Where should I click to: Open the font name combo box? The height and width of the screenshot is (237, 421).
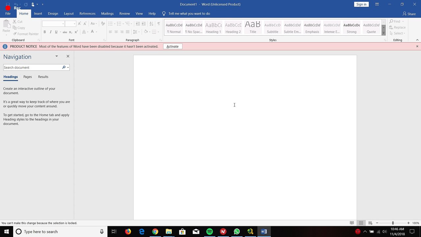[53, 24]
